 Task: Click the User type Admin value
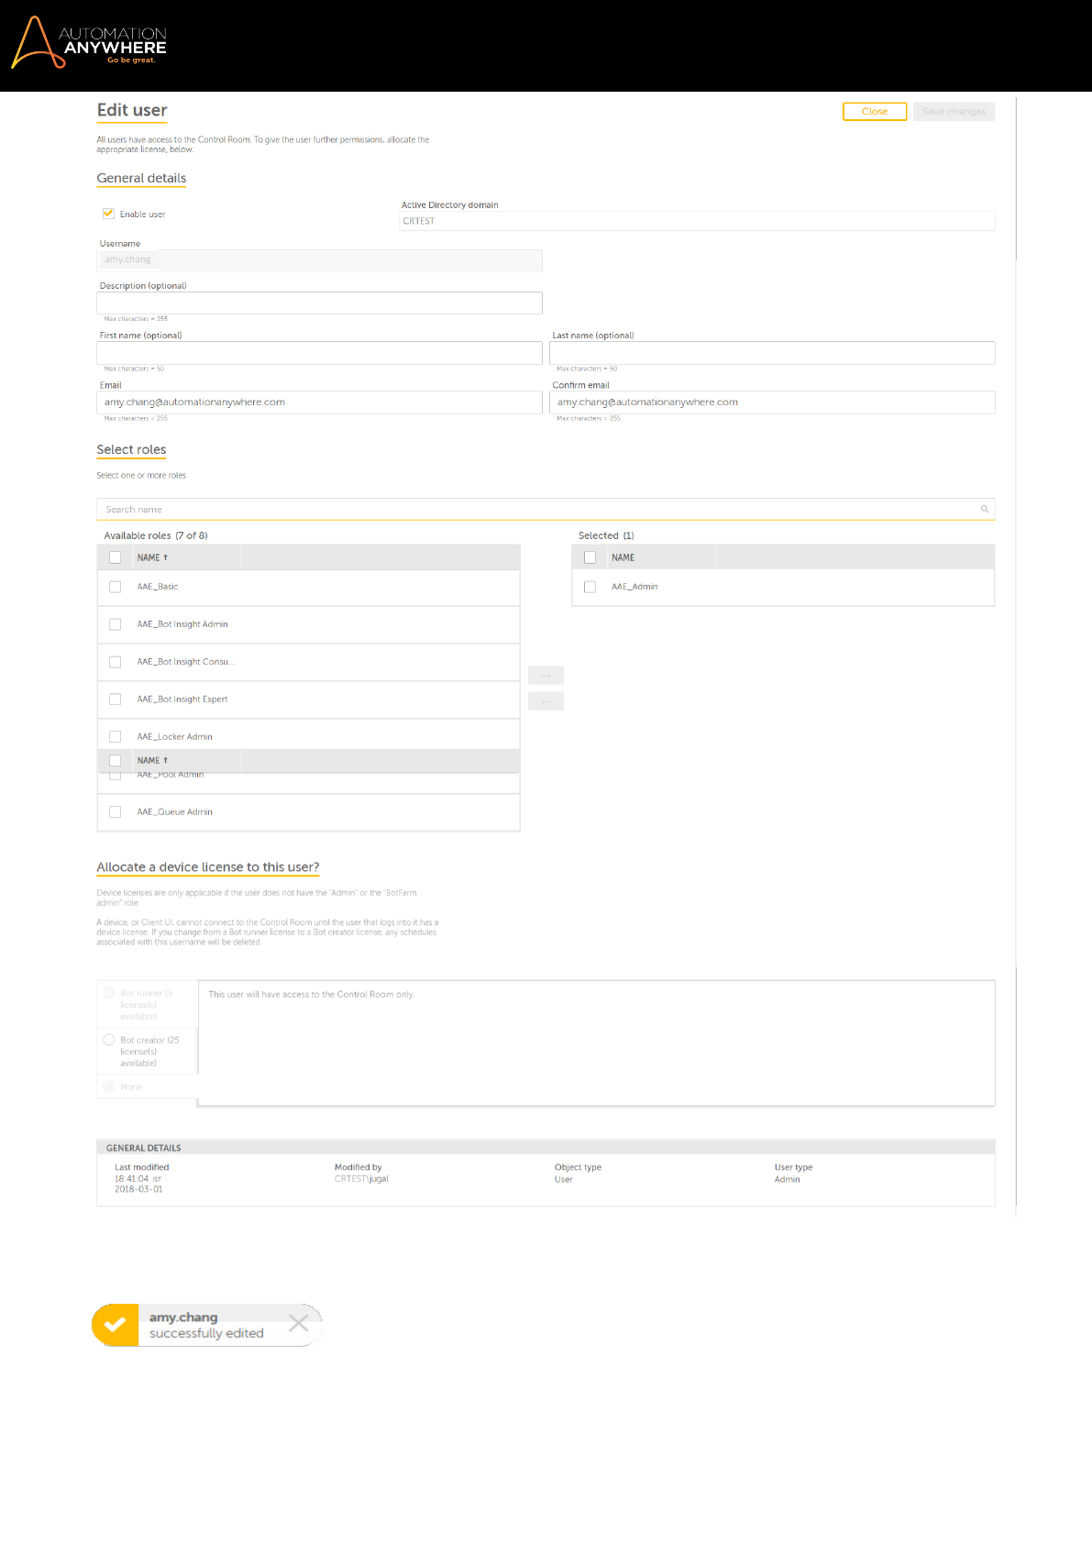click(x=787, y=1179)
